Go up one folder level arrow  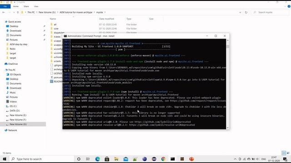18,12
